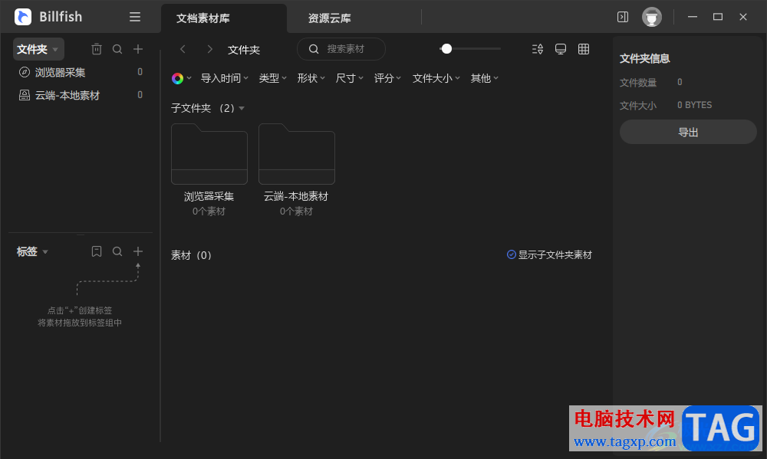The height and width of the screenshot is (459, 767).
Task: Open 文件夹 sidebar dropdown
Action: (x=38, y=49)
